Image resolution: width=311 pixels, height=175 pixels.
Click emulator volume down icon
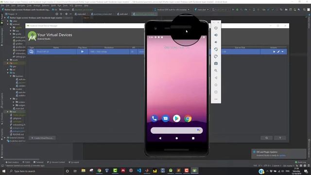point(216,42)
